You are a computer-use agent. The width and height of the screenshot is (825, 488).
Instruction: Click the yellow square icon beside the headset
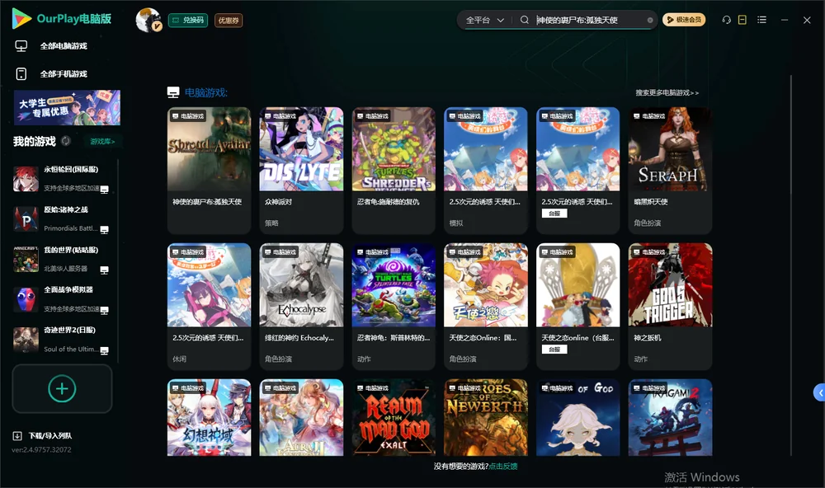[742, 20]
